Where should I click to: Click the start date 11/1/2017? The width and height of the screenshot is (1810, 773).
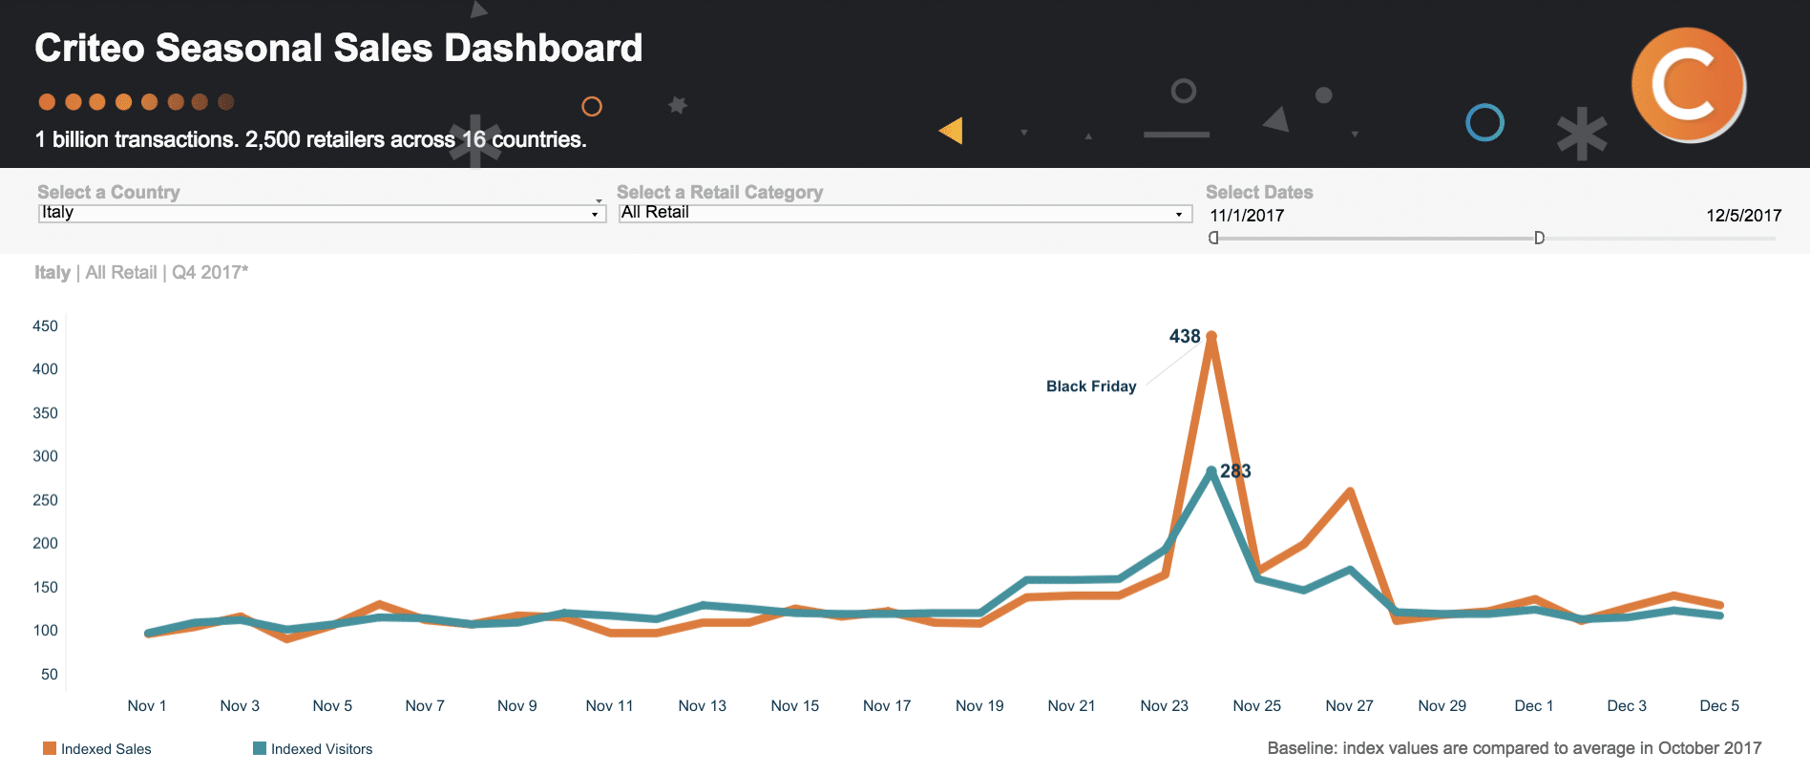click(x=1247, y=216)
